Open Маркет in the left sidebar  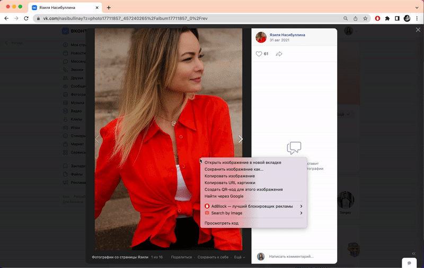coord(74,144)
